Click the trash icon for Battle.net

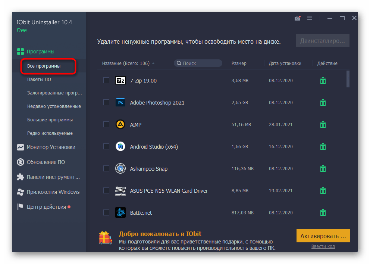(x=323, y=213)
